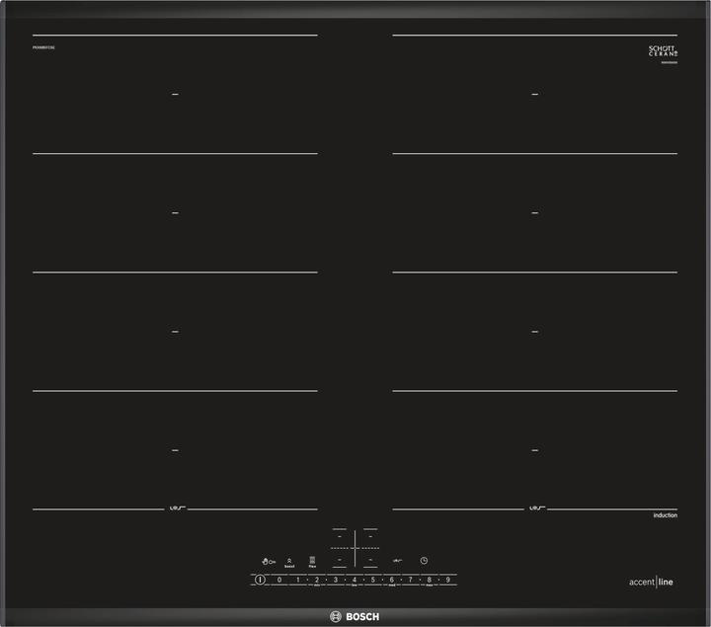Screen dimensions: 711x627
Task: Set power level to 0
Action: click(279, 580)
